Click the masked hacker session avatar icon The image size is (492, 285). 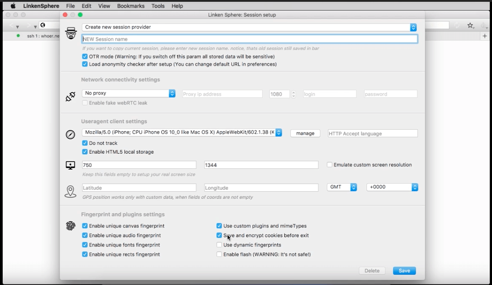(x=71, y=33)
